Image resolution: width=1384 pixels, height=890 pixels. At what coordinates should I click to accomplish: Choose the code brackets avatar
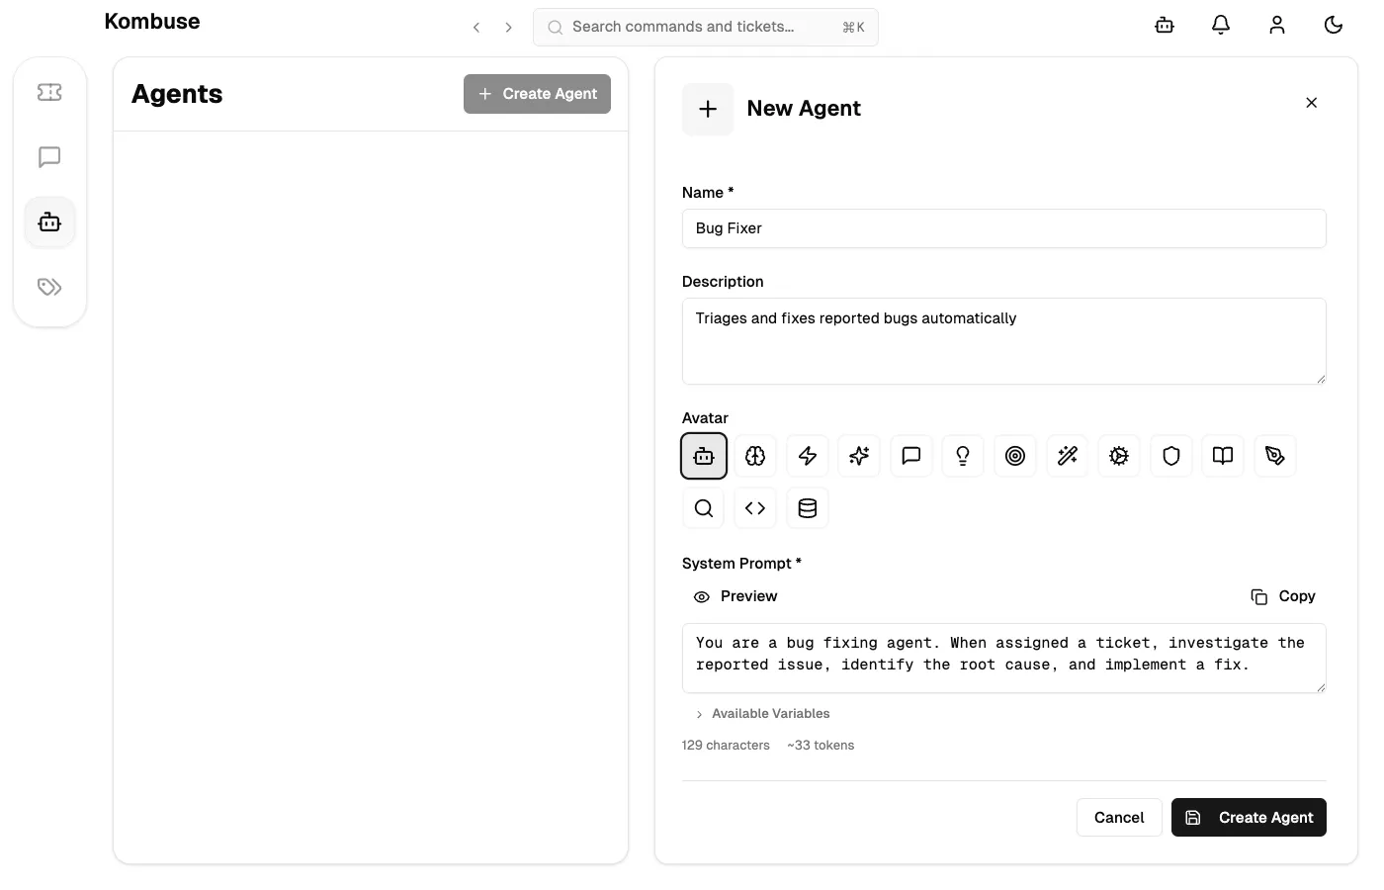coord(755,507)
